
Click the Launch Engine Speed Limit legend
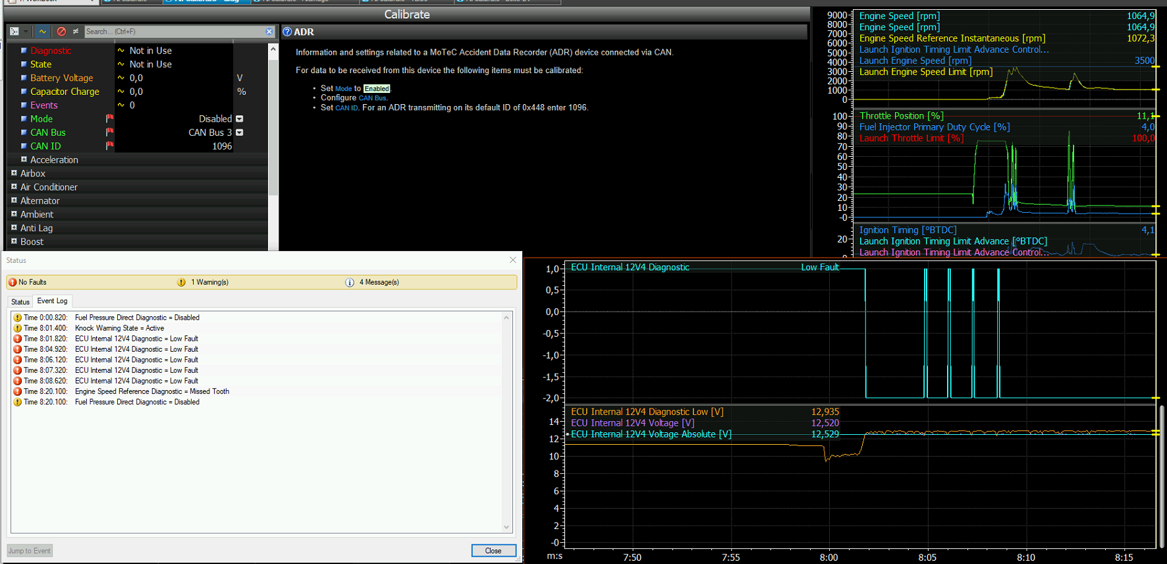926,72
